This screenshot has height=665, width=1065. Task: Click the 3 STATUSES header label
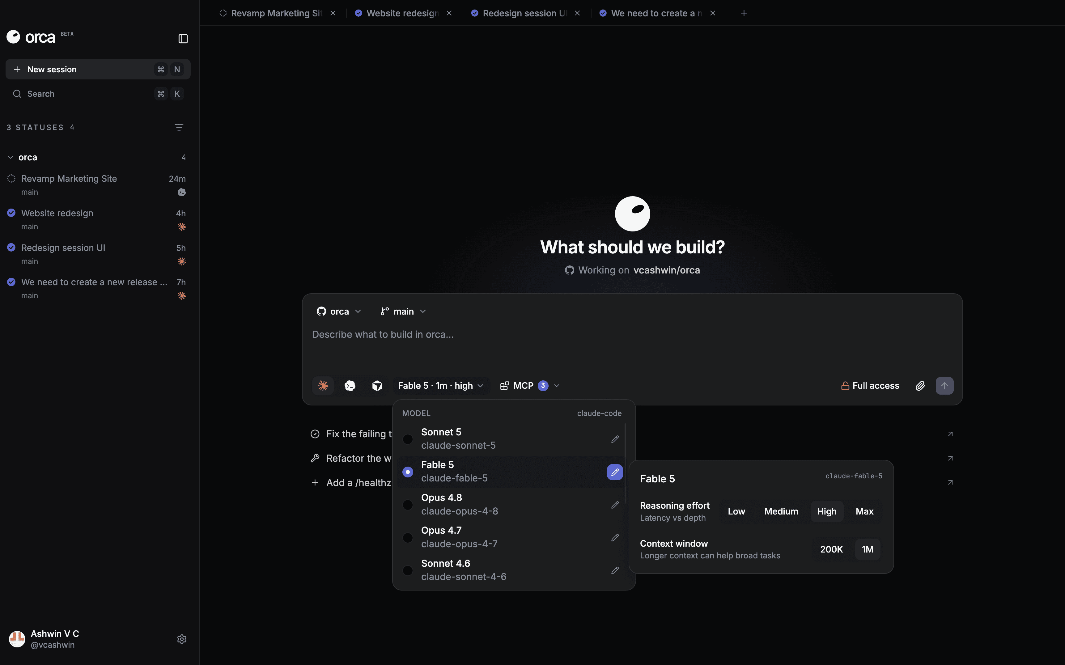click(x=35, y=128)
